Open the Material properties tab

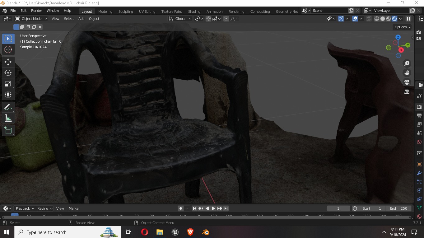(419, 217)
